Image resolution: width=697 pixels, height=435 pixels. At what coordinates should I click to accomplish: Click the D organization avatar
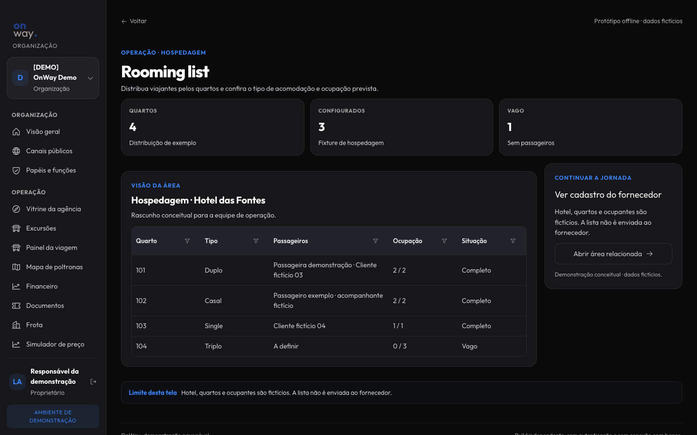20,78
